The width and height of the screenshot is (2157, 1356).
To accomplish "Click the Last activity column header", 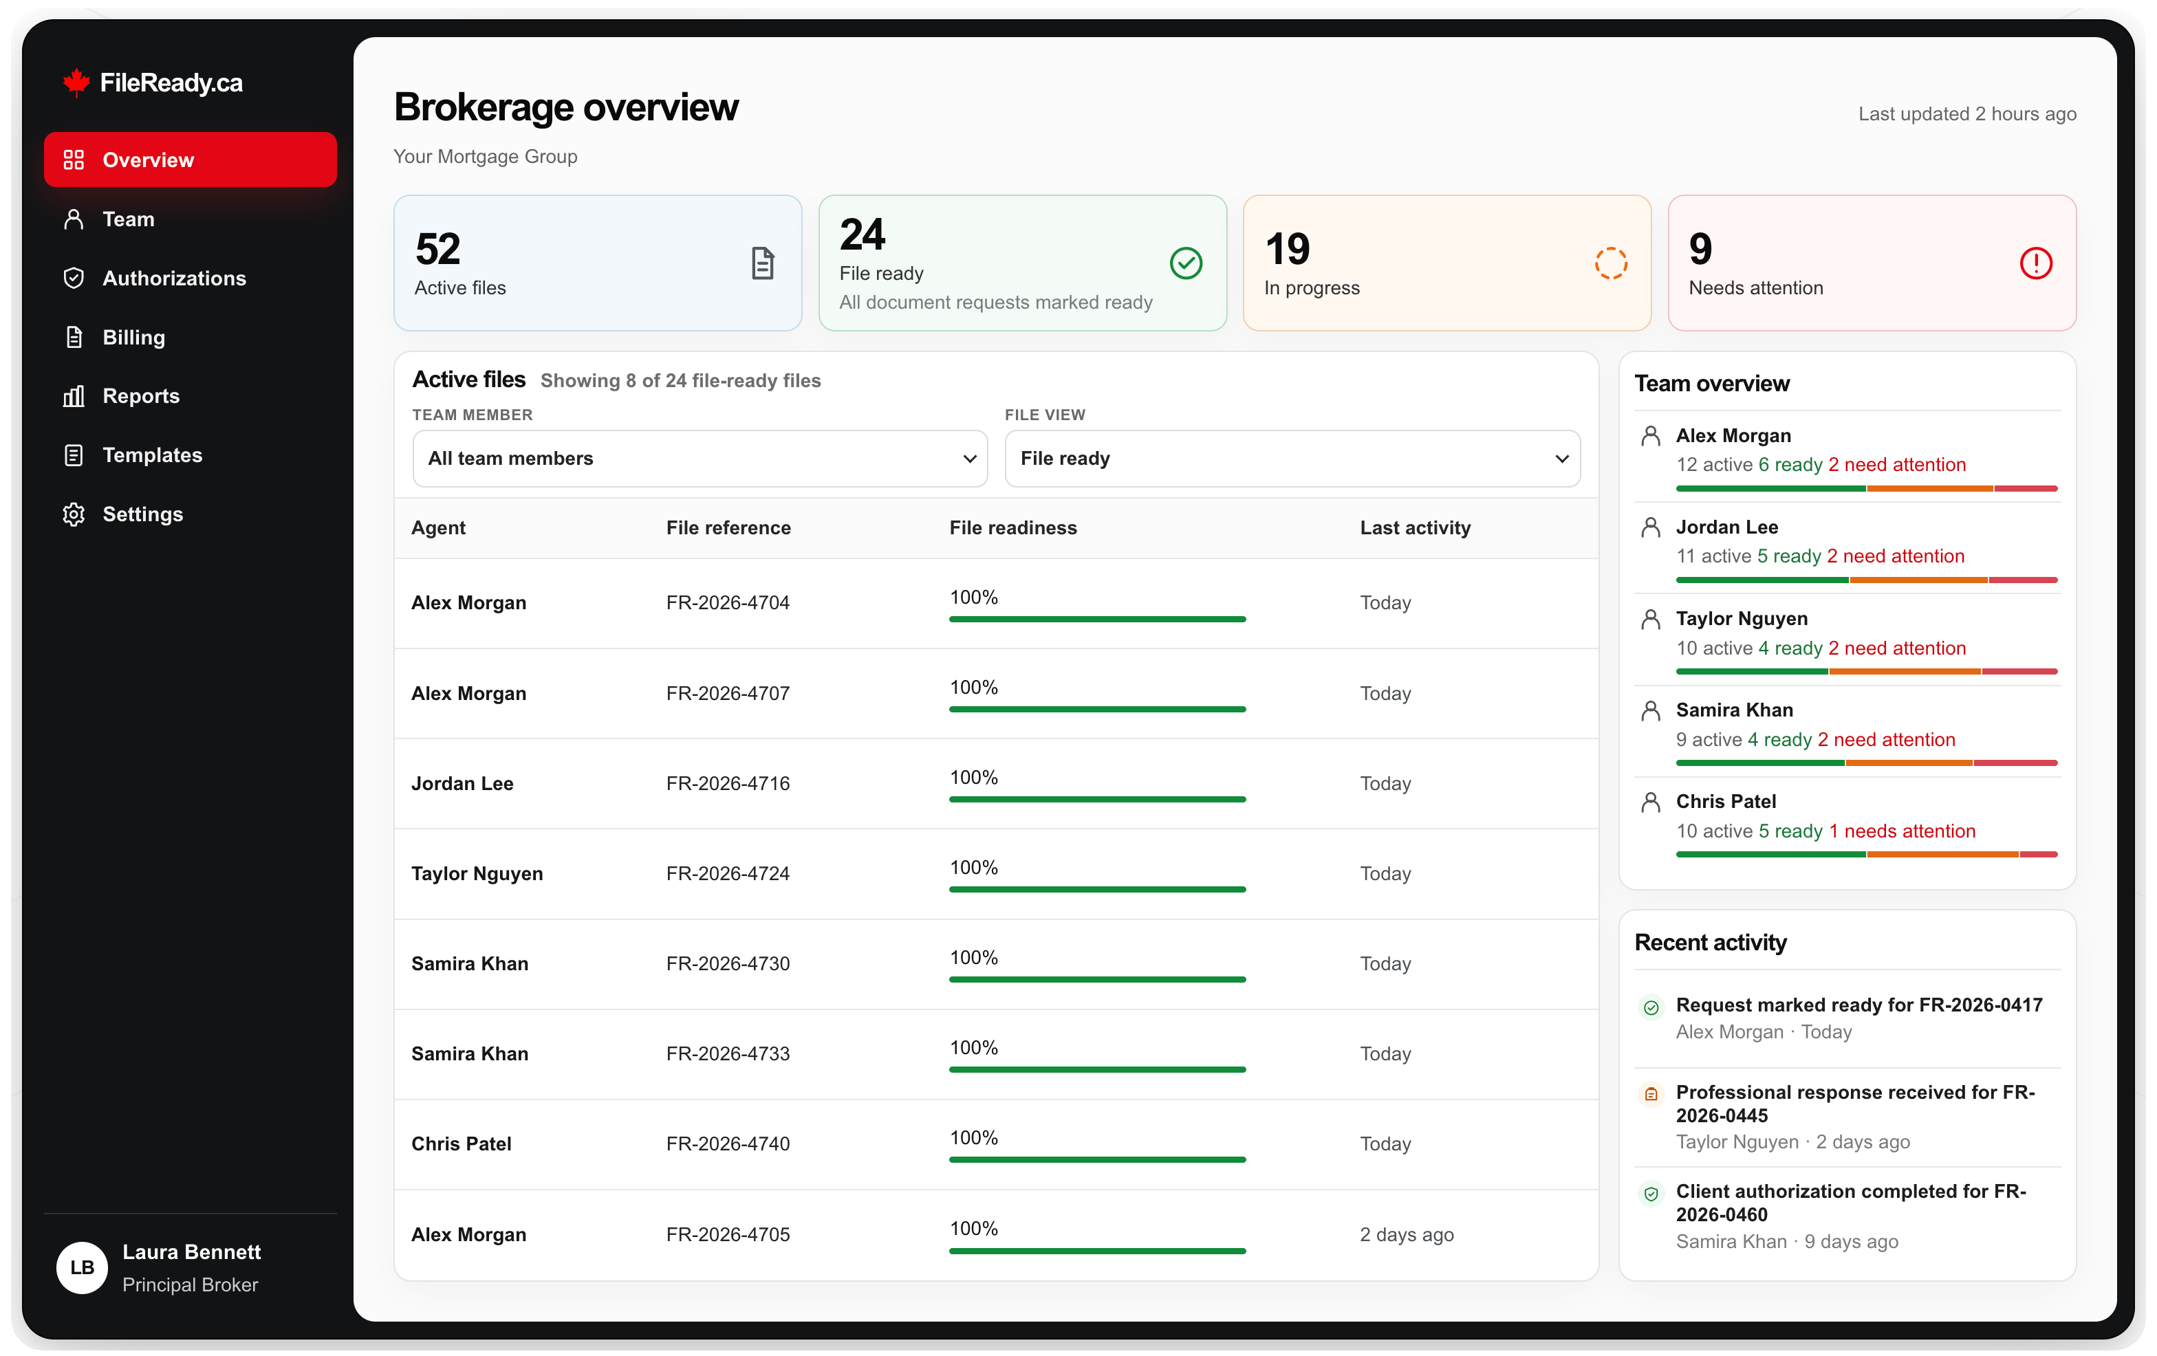I will [x=1416, y=527].
